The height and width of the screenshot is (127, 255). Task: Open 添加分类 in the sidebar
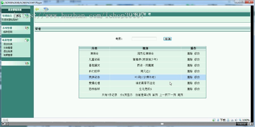click(8, 44)
